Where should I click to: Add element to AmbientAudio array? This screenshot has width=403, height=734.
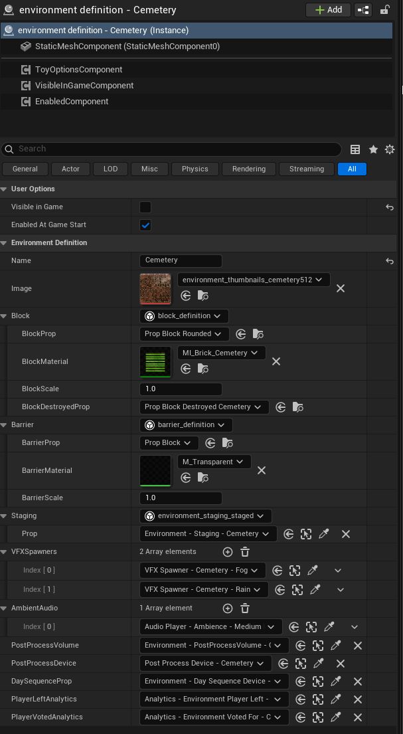[x=228, y=608]
